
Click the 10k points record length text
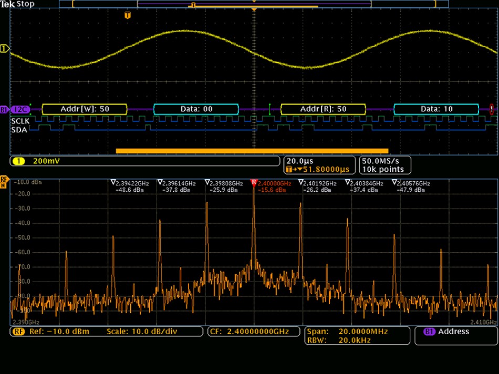tap(383, 169)
